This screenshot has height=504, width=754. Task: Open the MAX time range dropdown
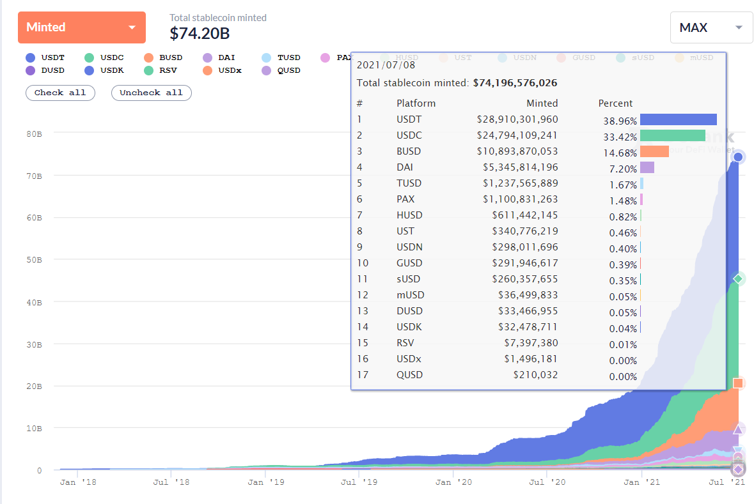[711, 27]
